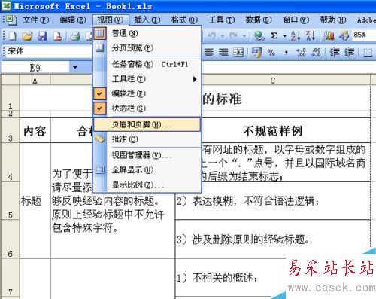Click the Permission document icon
The height and width of the screenshot is (299, 376).
pyautogui.click(x=57, y=36)
